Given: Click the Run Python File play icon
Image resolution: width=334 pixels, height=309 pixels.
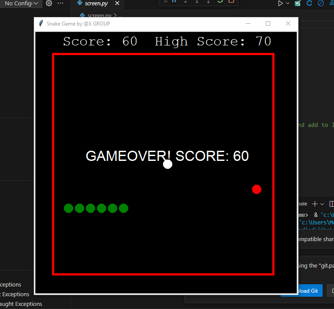Looking at the screenshot, I should (280, 4).
